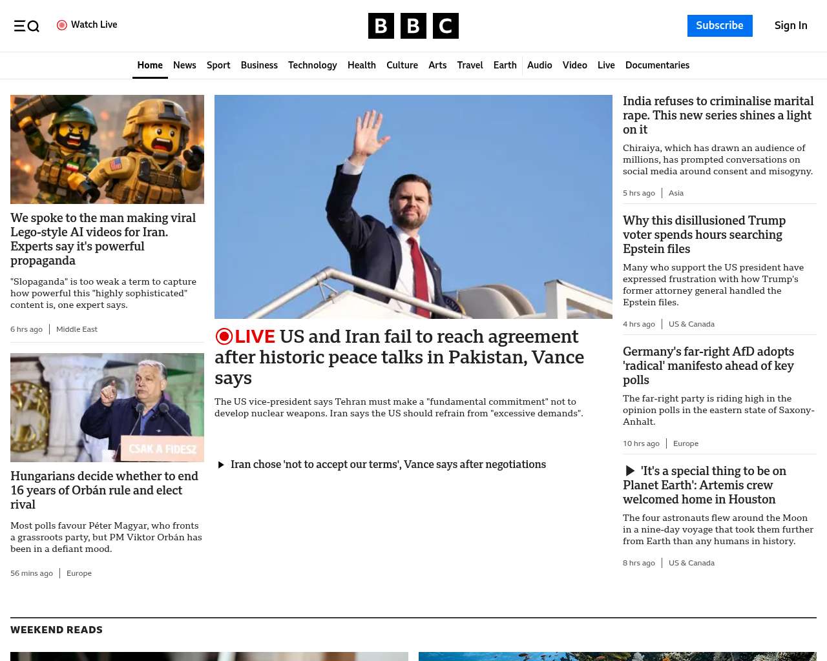Click the 'Slopaganda' summary text
The width and height of the screenshot is (827, 661).
(103, 294)
